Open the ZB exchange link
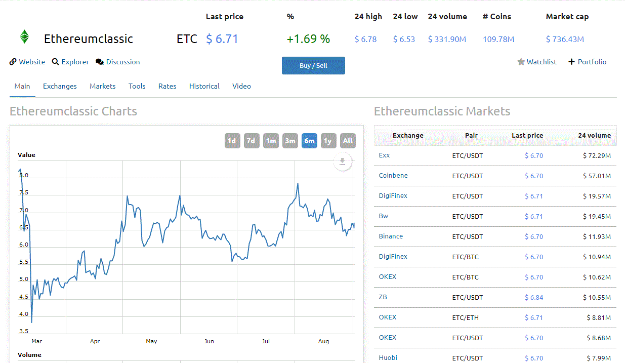625x363 pixels. tap(383, 297)
